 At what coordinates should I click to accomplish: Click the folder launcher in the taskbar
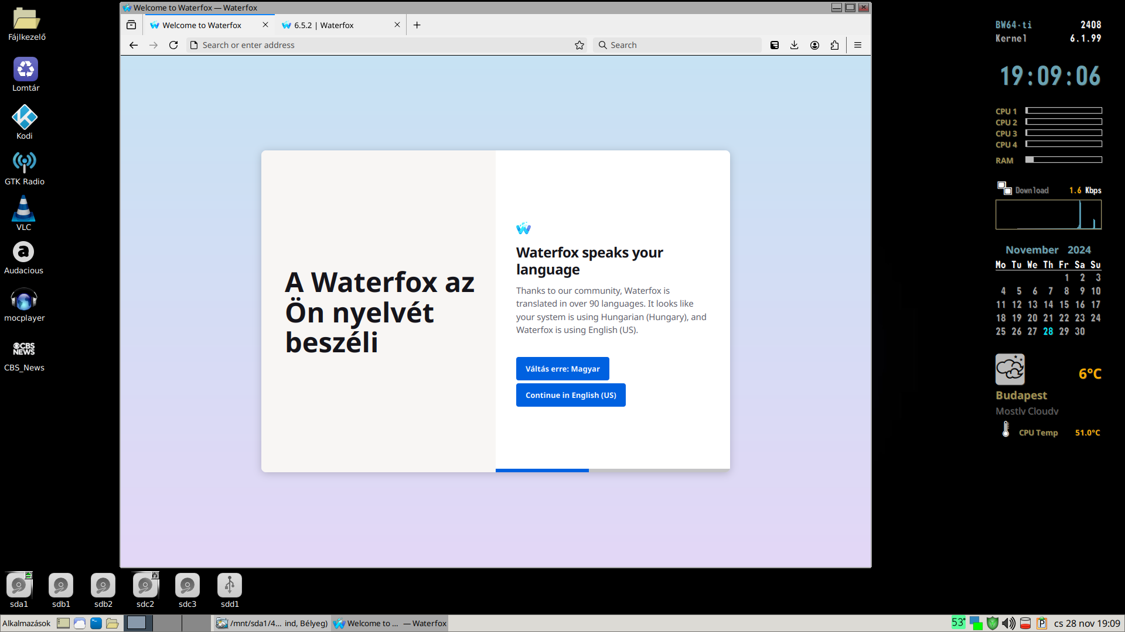[112, 623]
